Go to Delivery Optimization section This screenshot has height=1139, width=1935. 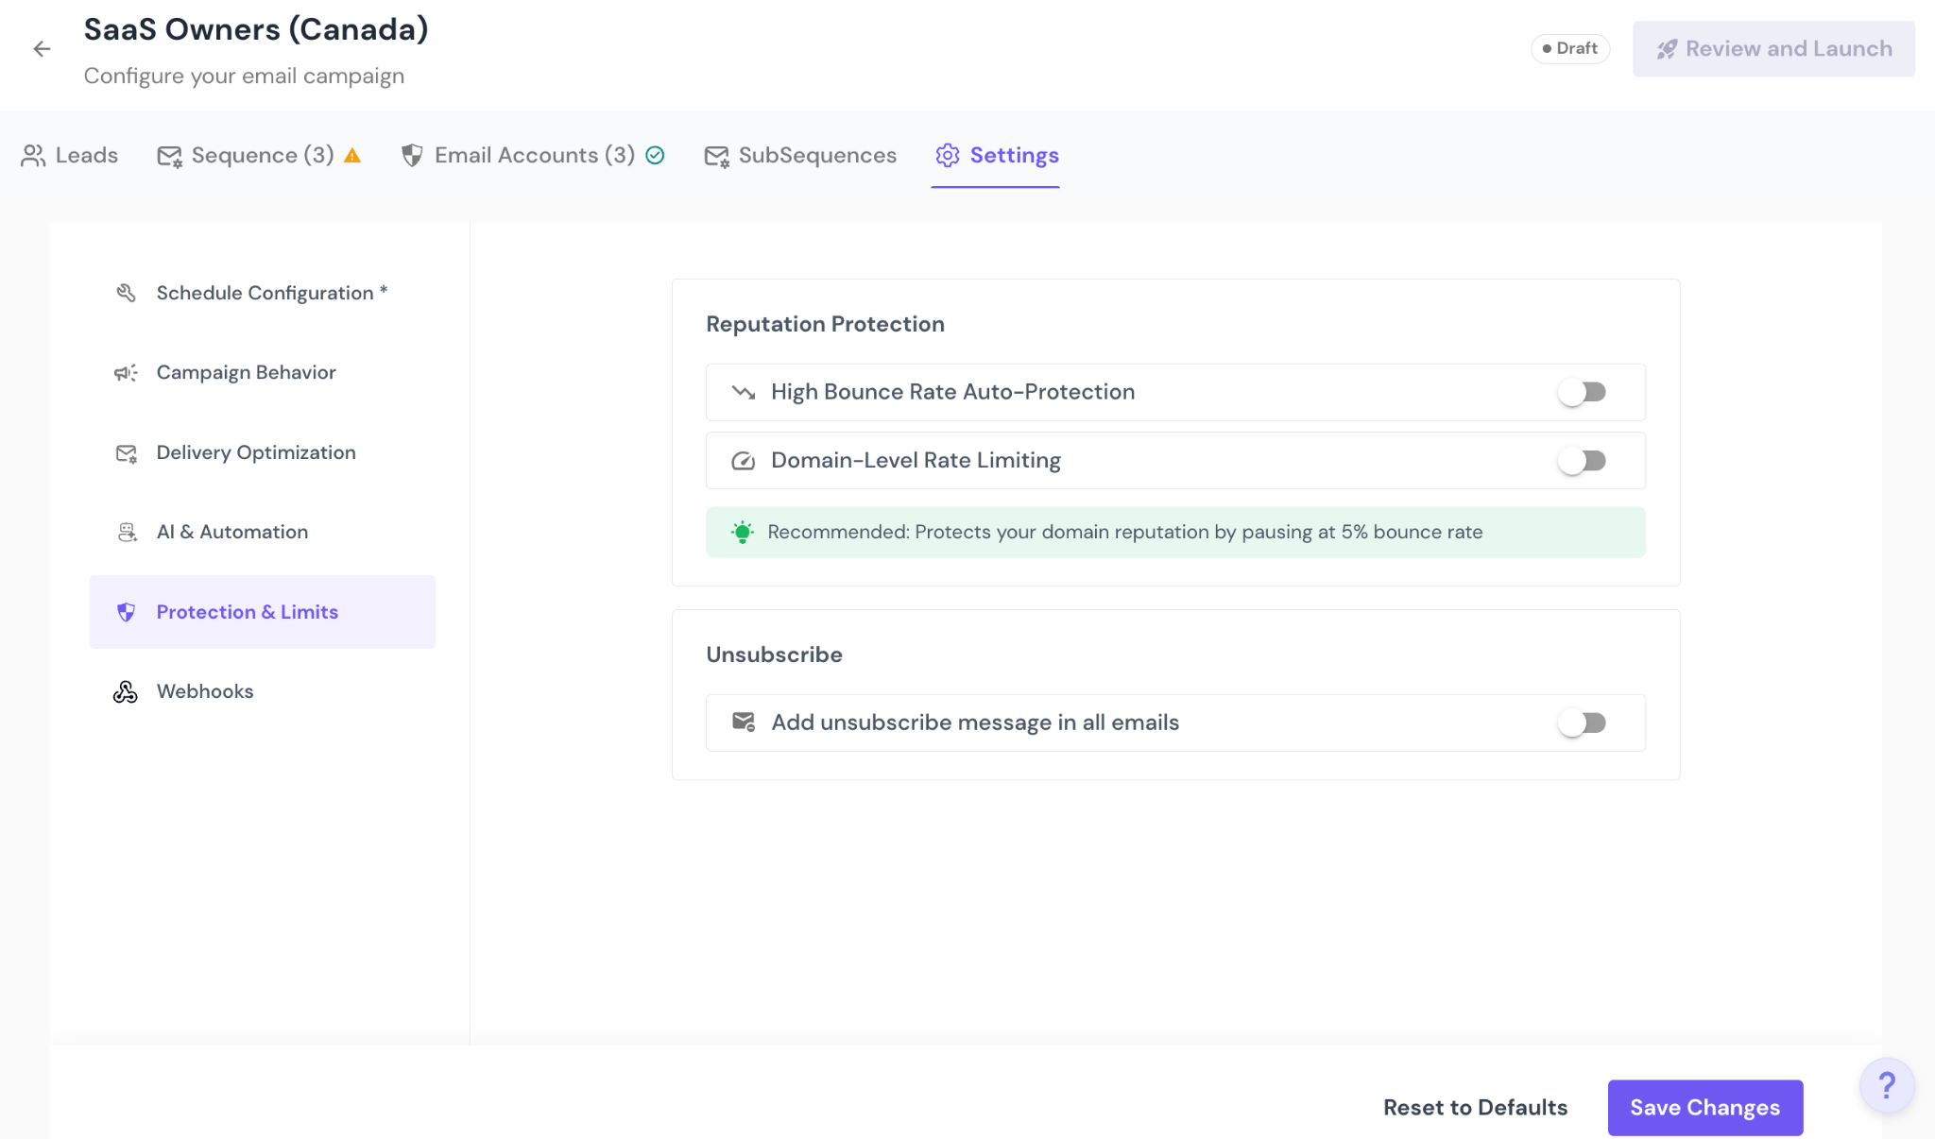(x=255, y=452)
